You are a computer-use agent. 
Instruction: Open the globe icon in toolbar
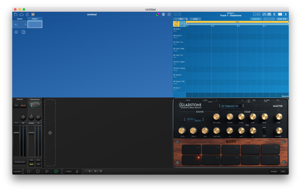(x=163, y=14)
